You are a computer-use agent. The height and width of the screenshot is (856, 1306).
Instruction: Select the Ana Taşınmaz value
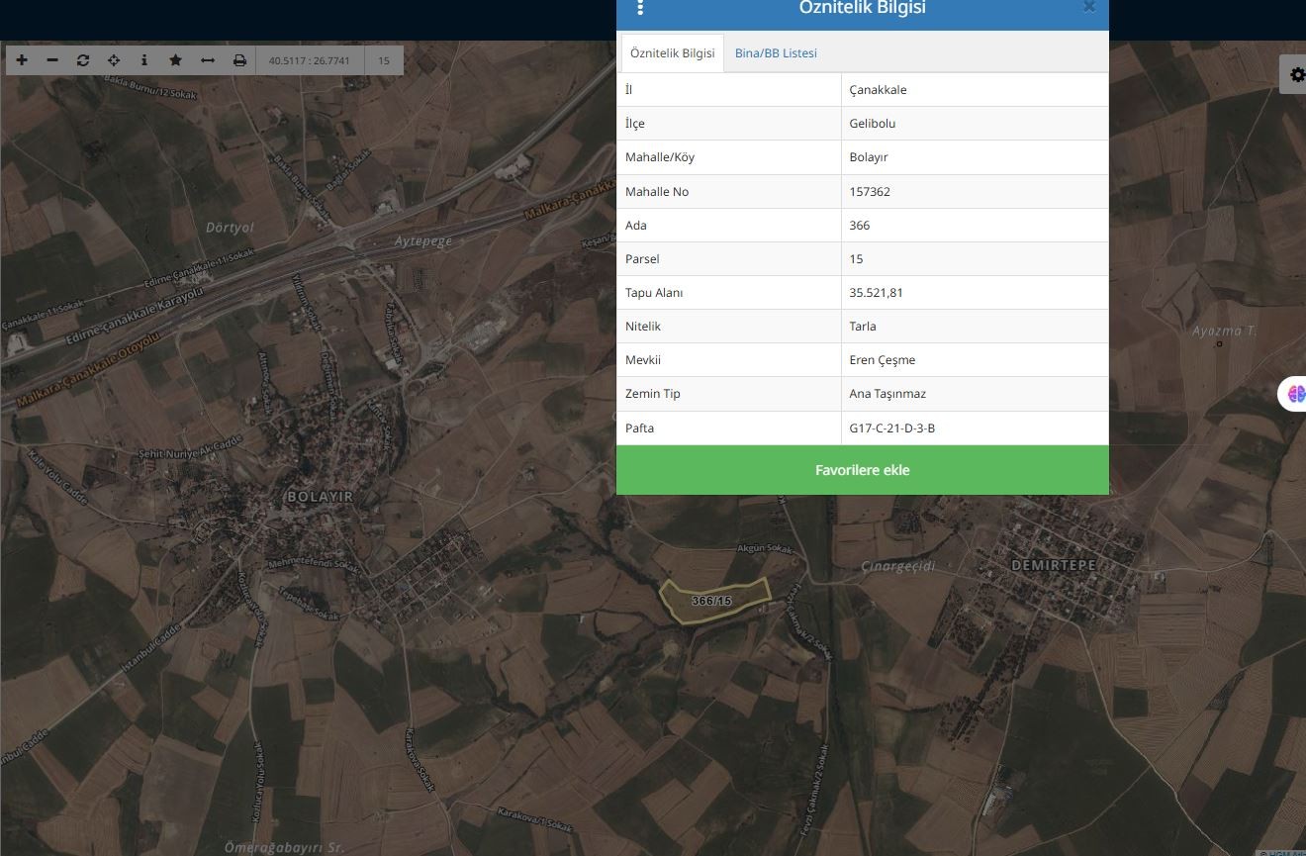[x=975, y=393]
